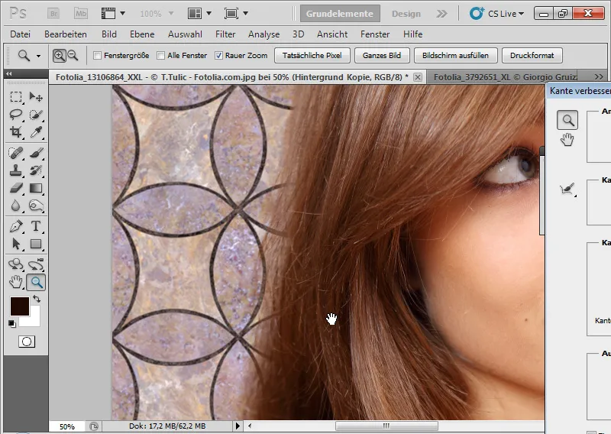Select the Clone Stamp tool
Viewport: 611px width, 434px height.
click(15, 170)
